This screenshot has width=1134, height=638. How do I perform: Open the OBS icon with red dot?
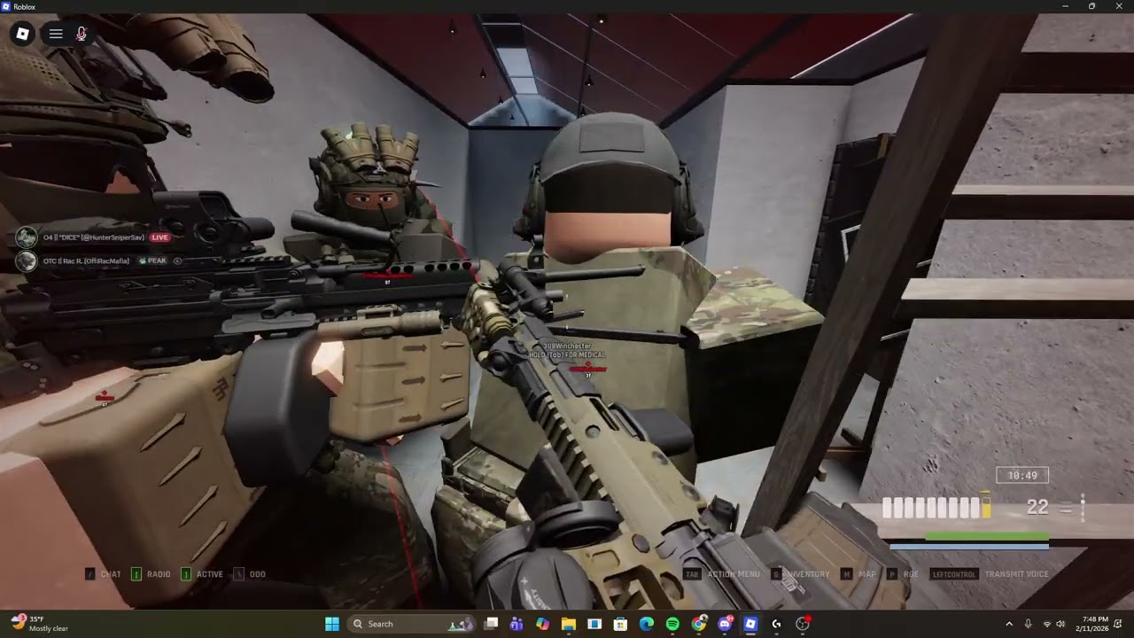[803, 624]
